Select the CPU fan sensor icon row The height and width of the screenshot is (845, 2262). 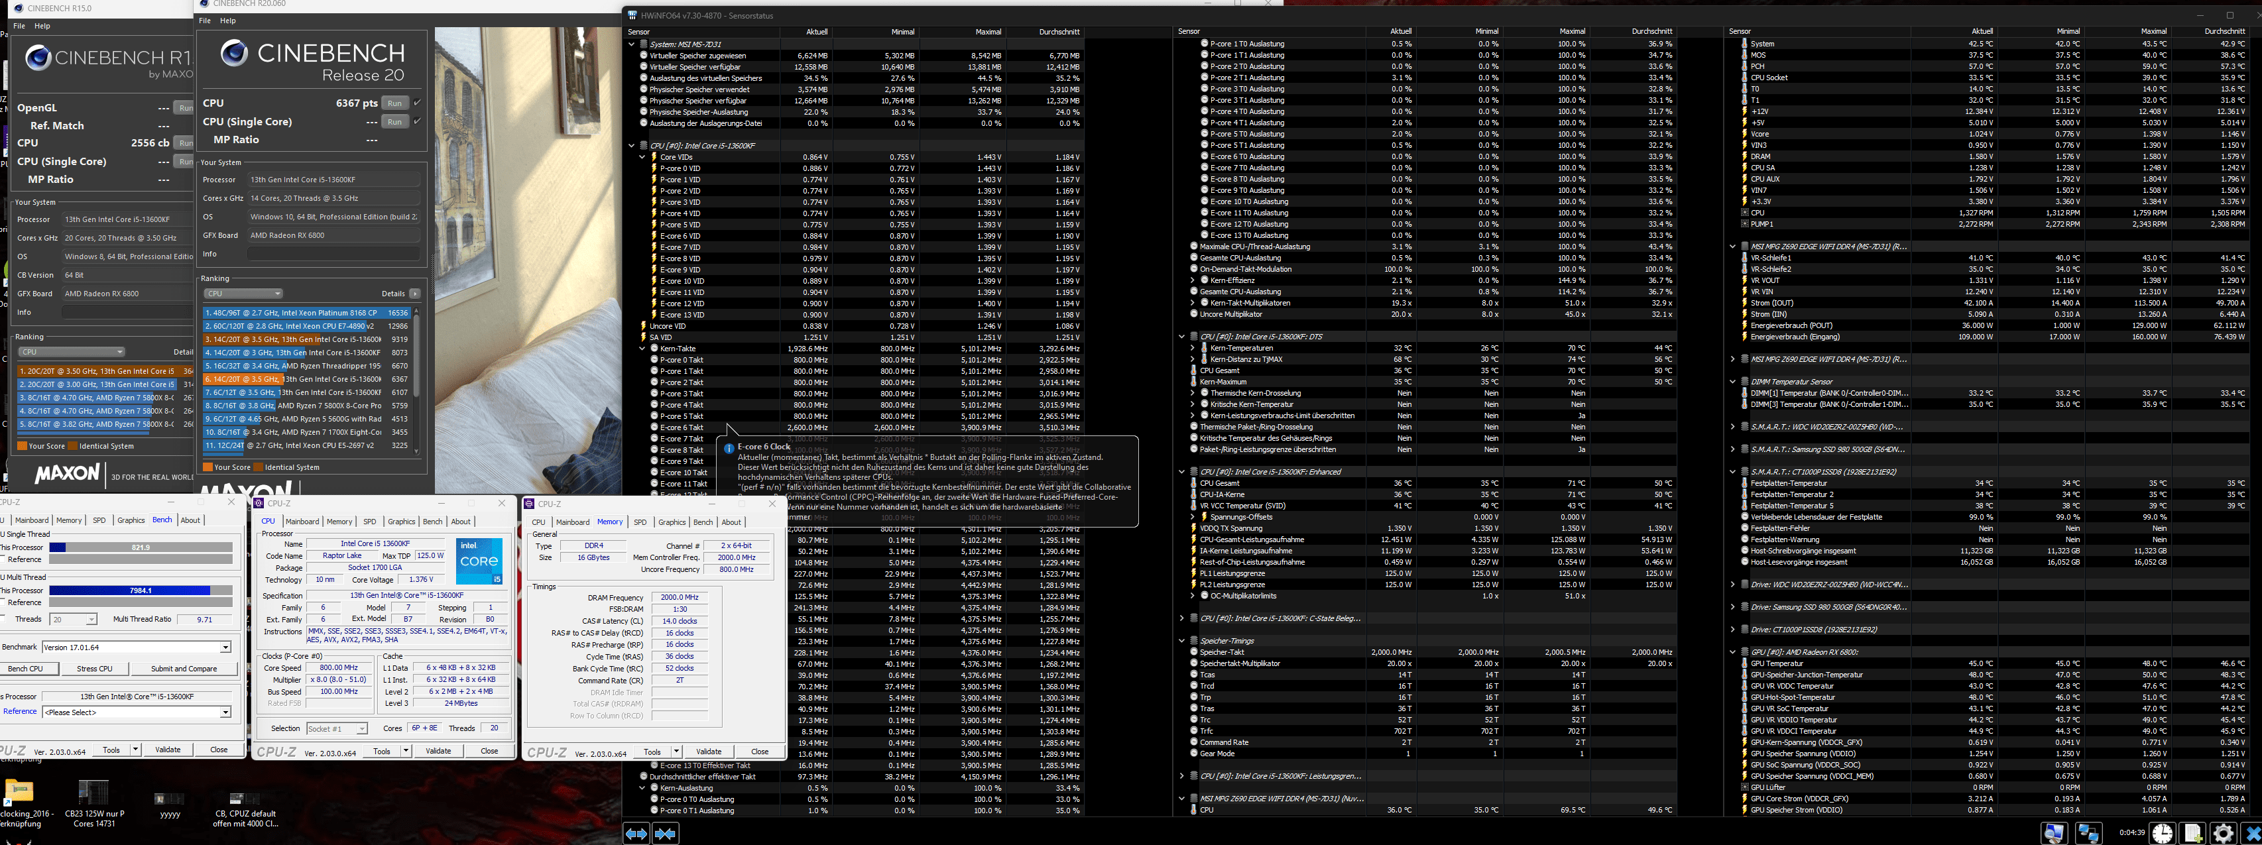point(1994,212)
